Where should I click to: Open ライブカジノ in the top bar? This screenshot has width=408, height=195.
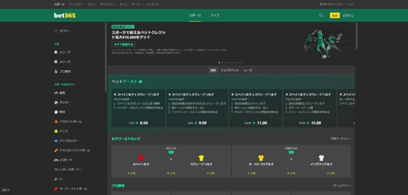(108, 4)
